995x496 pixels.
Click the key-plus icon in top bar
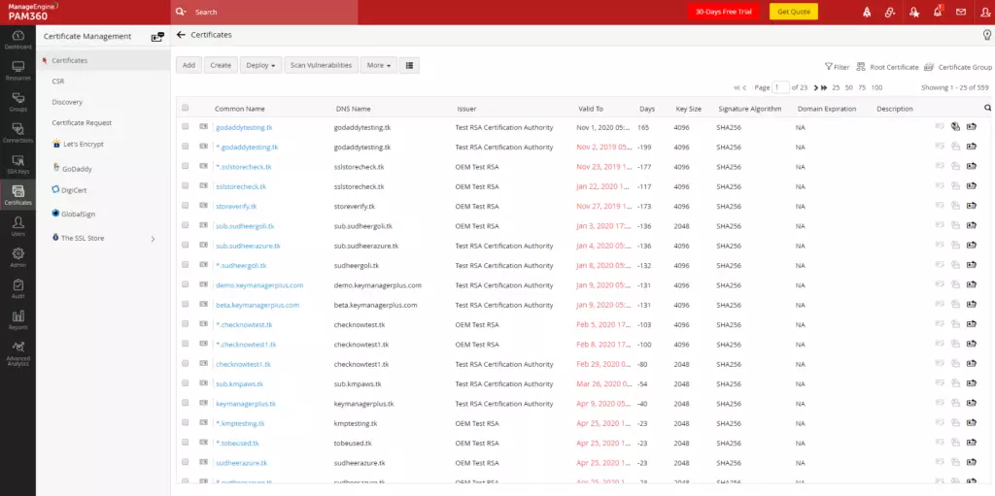890,12
